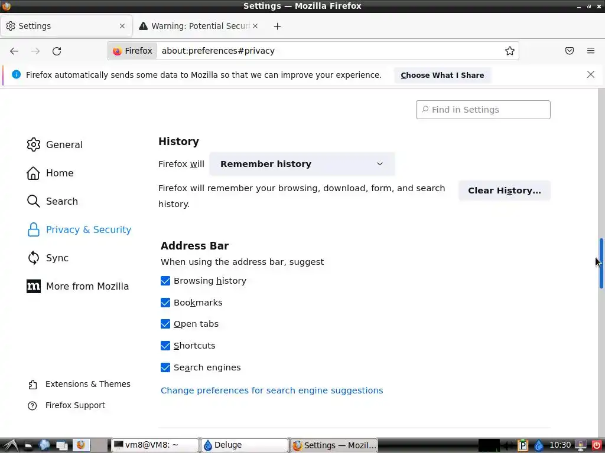
Task: Open the Pocket save icon
Action: 570,51
